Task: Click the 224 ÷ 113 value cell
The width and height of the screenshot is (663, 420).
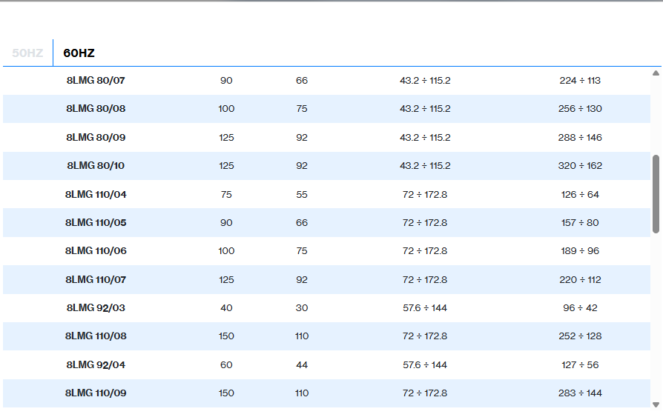Action: pos(580,80)
